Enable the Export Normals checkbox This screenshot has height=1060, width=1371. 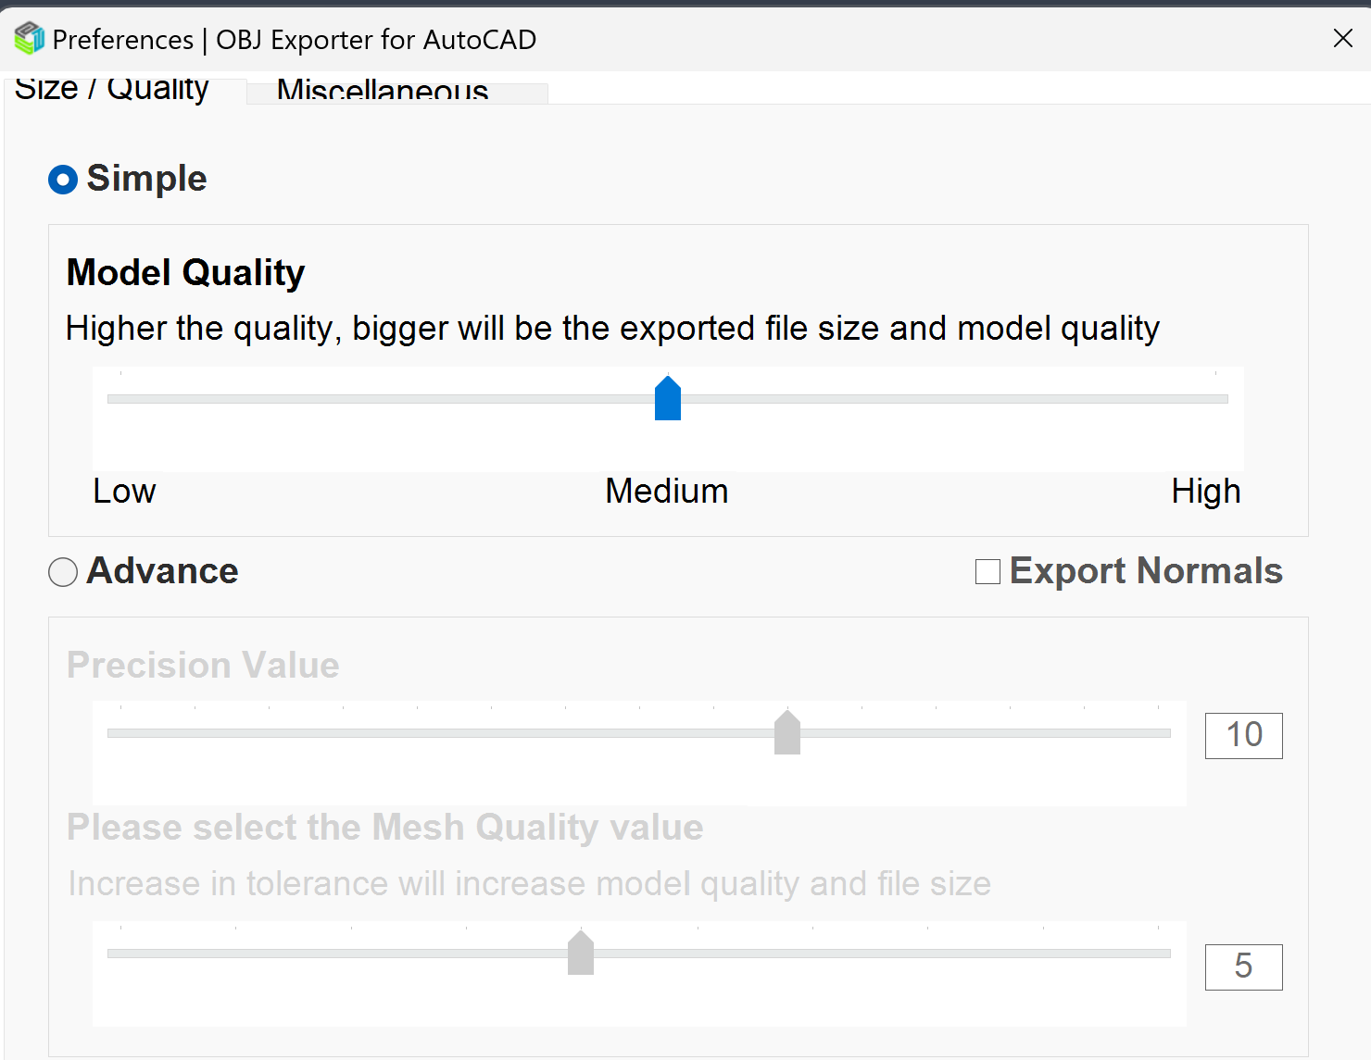pyautogui.click(x=987, y=572)
